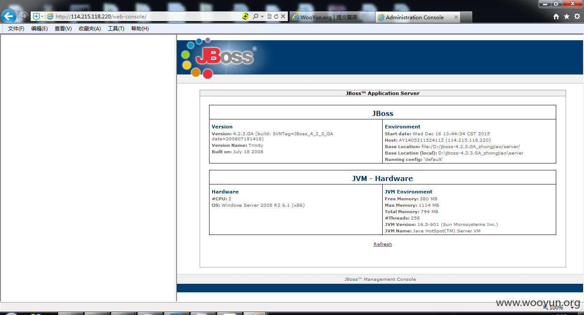Open the 文件(F) menu
The height and width of the screenshot is (315, 584).
tap(16, 29)
